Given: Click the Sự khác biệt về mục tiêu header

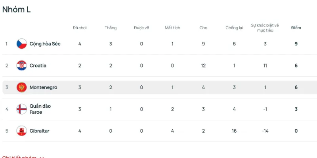Looking at the screenshot, I should tap(265, 28).
